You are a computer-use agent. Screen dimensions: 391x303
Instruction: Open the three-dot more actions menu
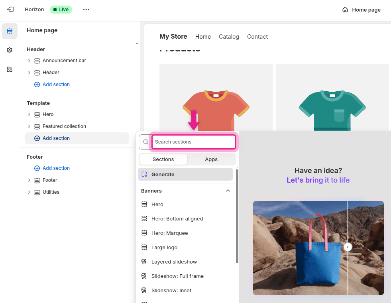[x=86, y=10]
